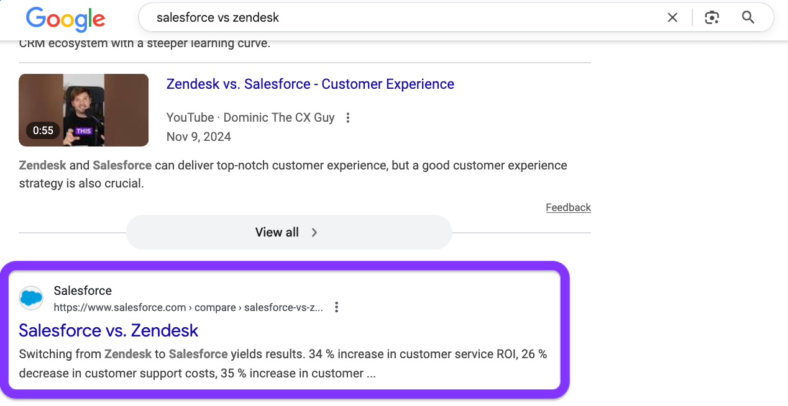Screen dimensions: 788x406
Task: Click the salesforce.com breadcrumb URL
Action: tap(188, 307)
